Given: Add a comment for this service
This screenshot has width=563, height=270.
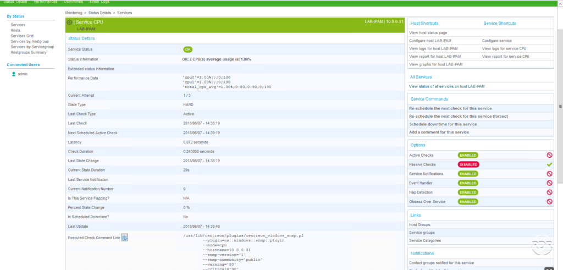Looking at the screenshot, I should pos(439,132).
